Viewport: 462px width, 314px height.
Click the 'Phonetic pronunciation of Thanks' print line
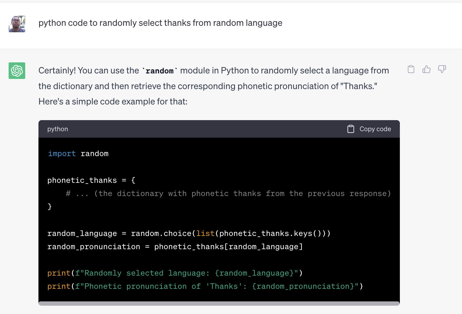tap(205, 286)
